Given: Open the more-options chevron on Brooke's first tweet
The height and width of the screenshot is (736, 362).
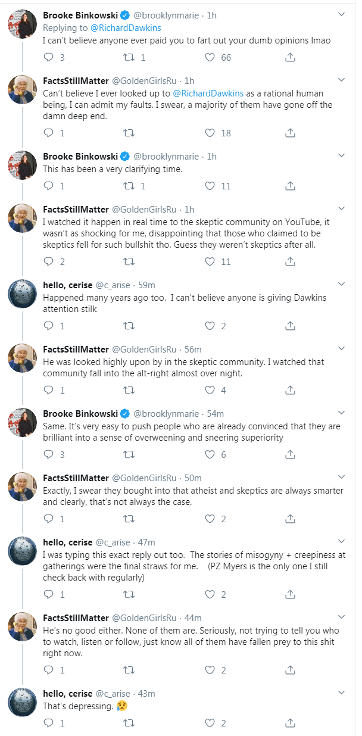Looking at the screenshot, I should (341, 14).
